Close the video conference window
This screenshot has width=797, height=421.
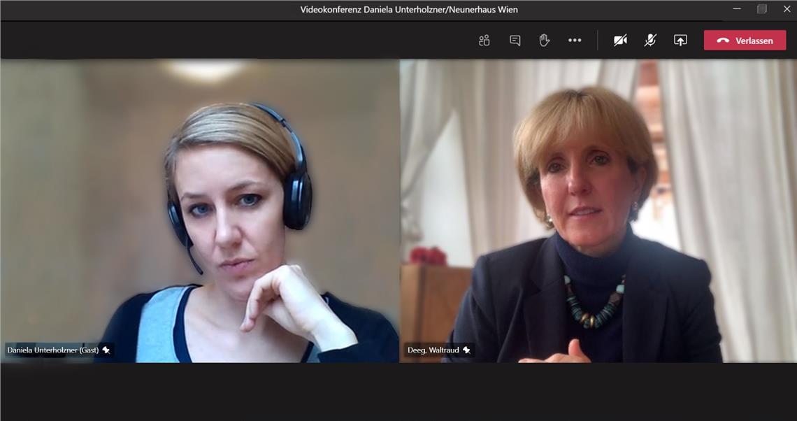pyautogui.click(x=787, y=9)
